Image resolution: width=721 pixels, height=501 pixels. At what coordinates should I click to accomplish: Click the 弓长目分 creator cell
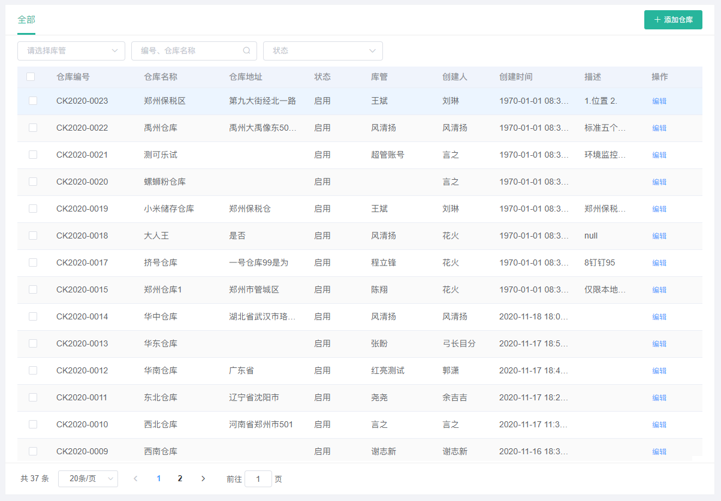tap(459, 343)
